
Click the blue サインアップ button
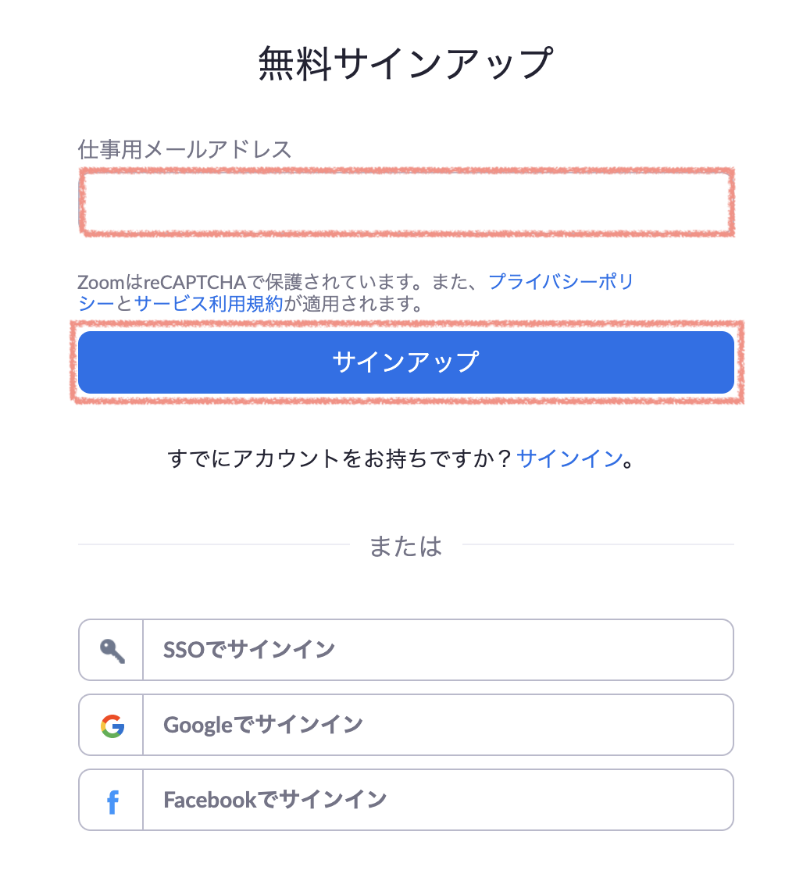click(x=406, y=362)
